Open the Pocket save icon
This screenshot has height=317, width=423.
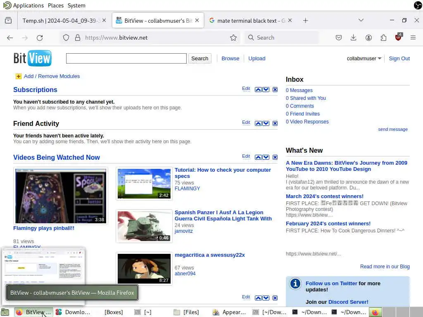(x=339, y=38)
